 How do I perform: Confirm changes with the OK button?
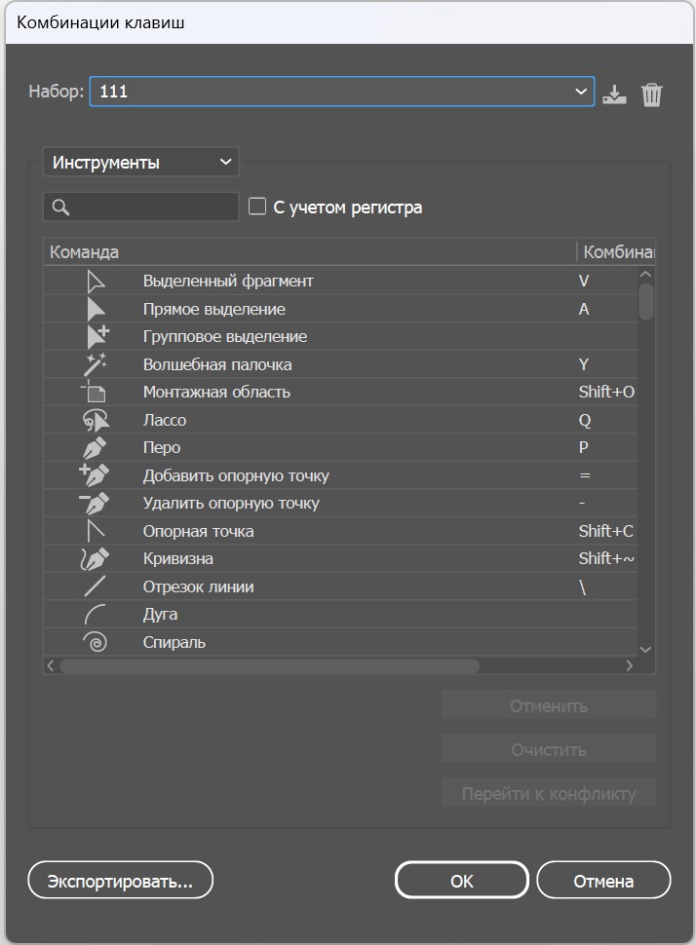click(x=460, y=880)
